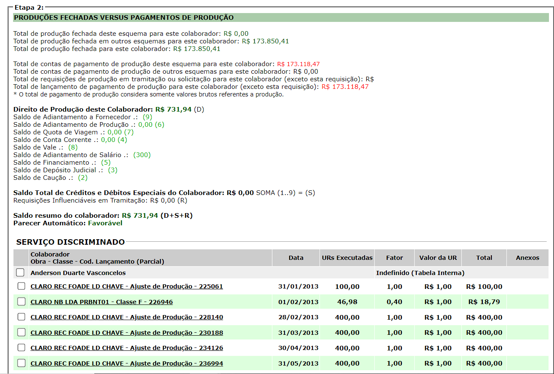554x374 pixels.
Task: Click the Colaborador column header
Action: tap(50, 254)
